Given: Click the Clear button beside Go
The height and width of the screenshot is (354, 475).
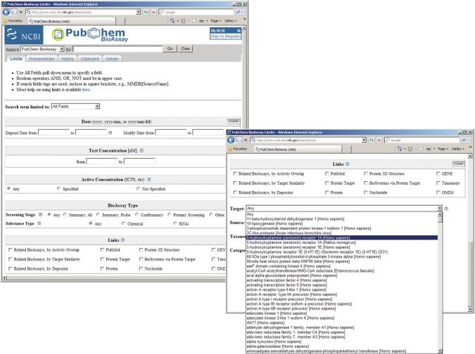Looking at the screenshot, I should pyautogui.click(x=185, y=48).
